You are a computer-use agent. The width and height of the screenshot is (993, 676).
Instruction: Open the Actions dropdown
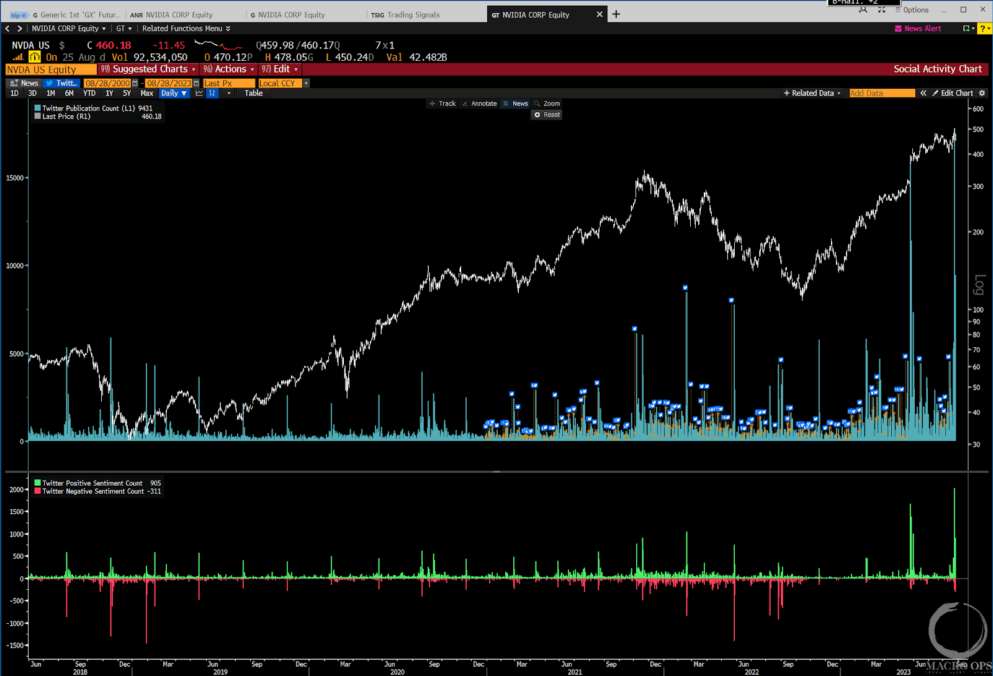pos(228,69)
